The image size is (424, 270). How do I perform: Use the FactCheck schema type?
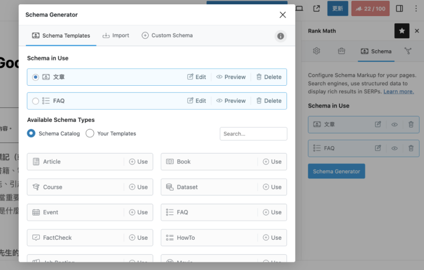coord(139,238)
